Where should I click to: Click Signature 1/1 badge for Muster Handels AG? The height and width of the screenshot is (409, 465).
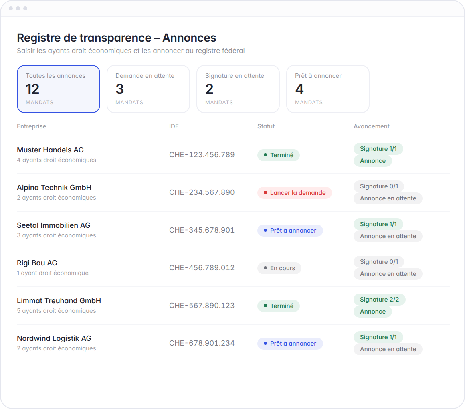tap(378, 149)
